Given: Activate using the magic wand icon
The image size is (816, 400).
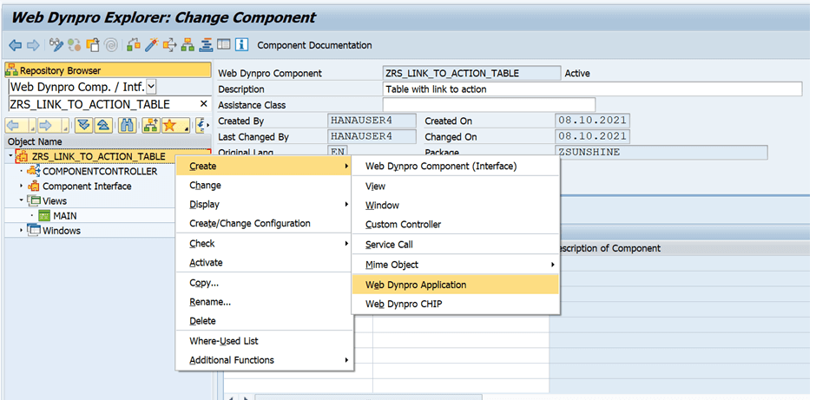Looking at the screenshot, I should coord(151,45).
